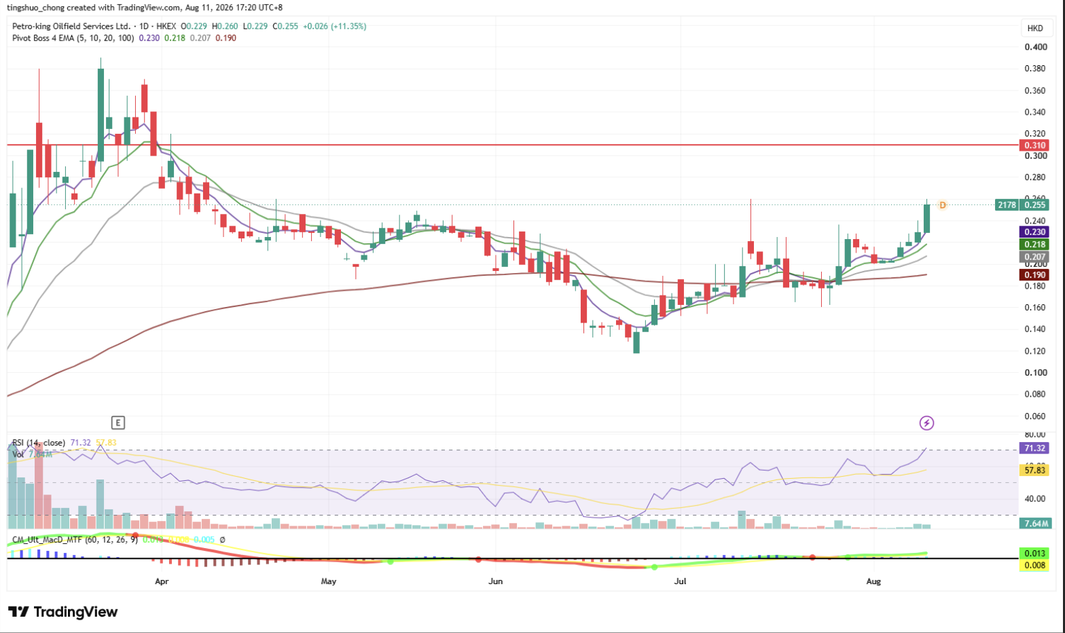The width and height of the screenshot is (1065, 633).
Task: Click the gray 0.207 EMA axis label
Action: point(1035,257)
